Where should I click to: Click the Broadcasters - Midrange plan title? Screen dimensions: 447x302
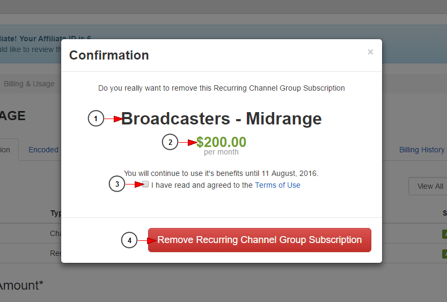pyautogui.click(x=221, y=119)
